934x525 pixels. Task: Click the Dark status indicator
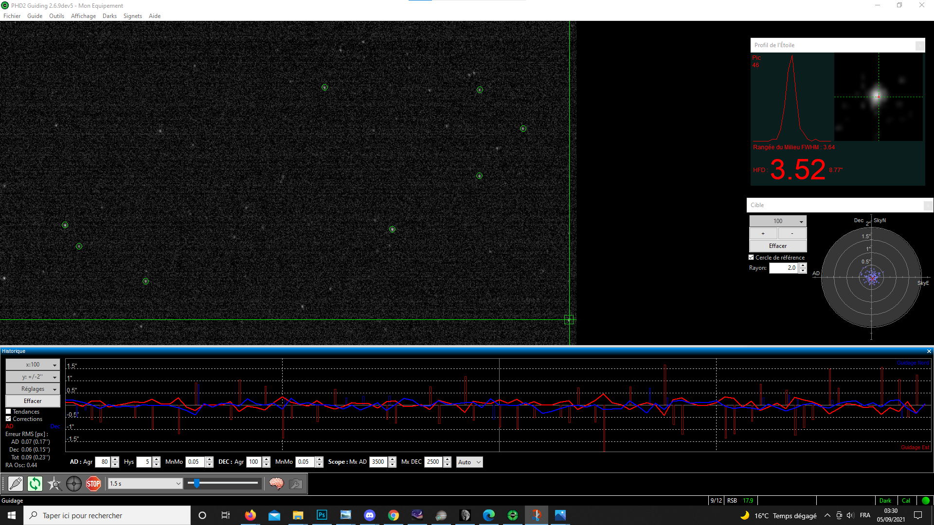[885, 501]
